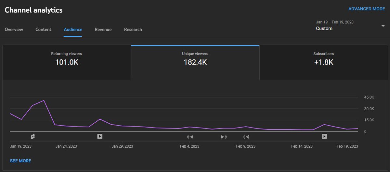This screenshot has width=390, height=172.
Task: Click the Feb 14, 2023 axis date
Action: click(x=302, y=146)
